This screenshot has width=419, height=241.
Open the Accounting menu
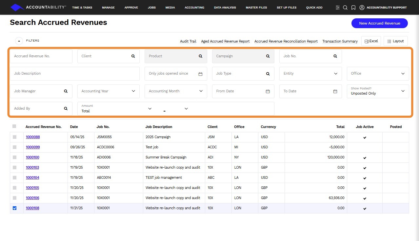[x=194, y=8]
